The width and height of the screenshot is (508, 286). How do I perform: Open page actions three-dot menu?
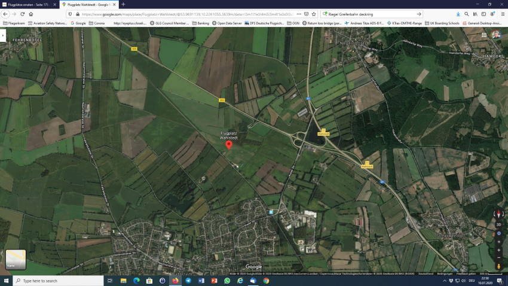pos(299,14)
